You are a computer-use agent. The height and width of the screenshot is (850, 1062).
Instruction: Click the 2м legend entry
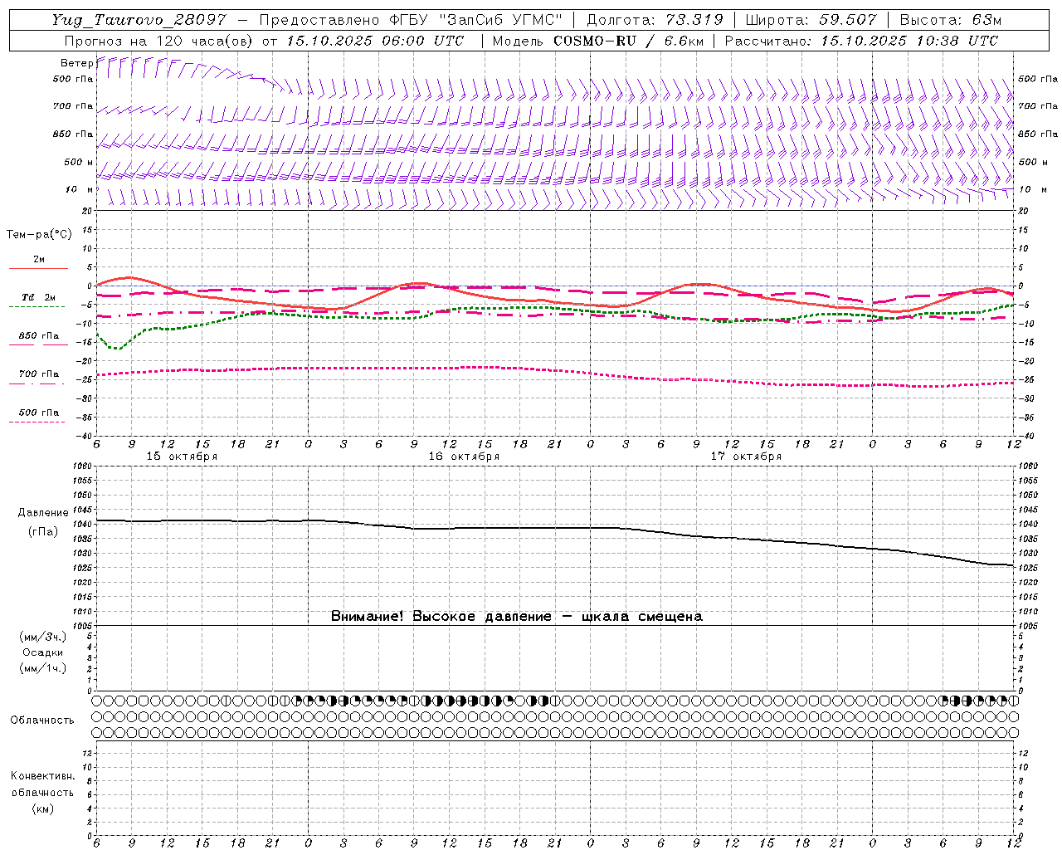[x=39, y=260]
